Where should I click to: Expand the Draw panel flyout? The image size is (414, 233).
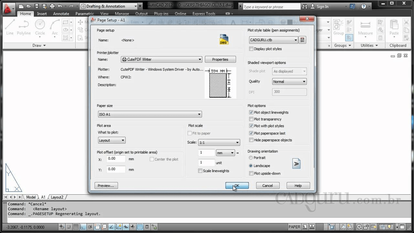pyautogui.click(x=39, y=46)
